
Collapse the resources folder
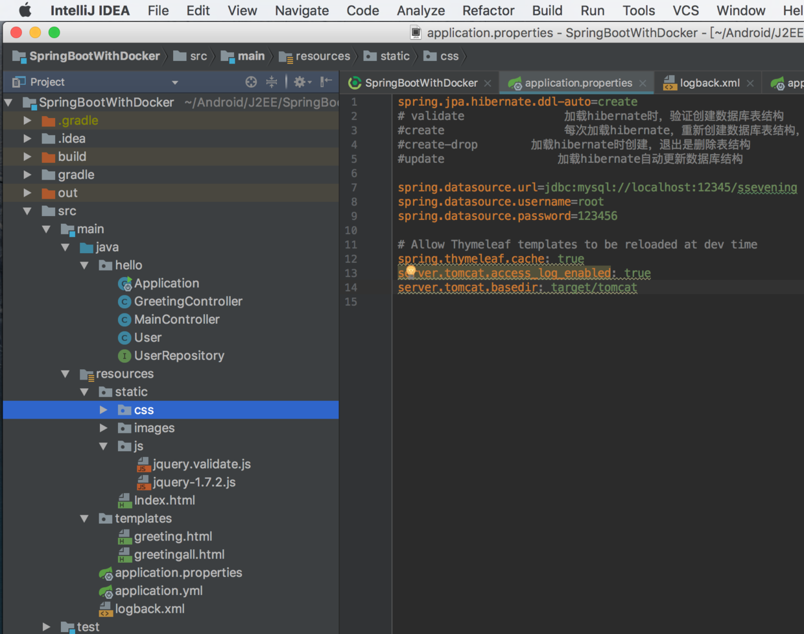[x=65, y=374]
